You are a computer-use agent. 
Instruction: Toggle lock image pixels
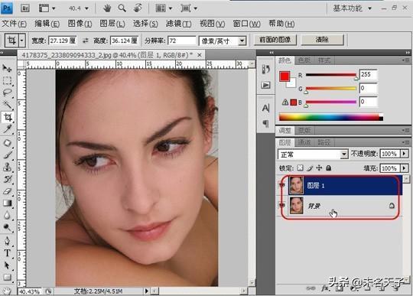(310, 168)
